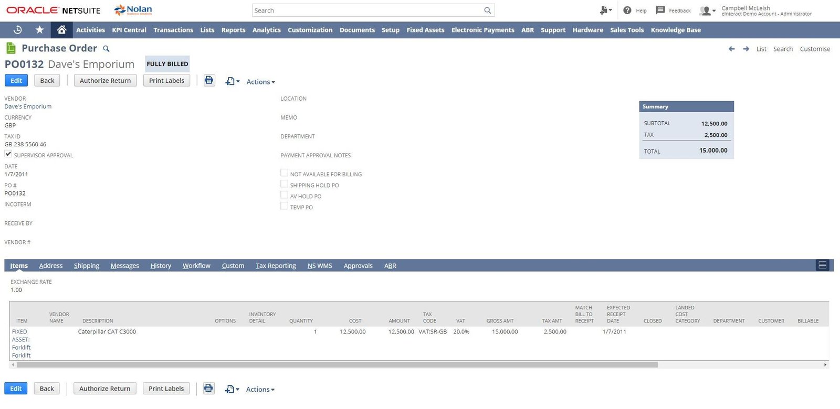Screen dimensions: 840x409
Task: Open the Activities menu
Action: (90, 30)
